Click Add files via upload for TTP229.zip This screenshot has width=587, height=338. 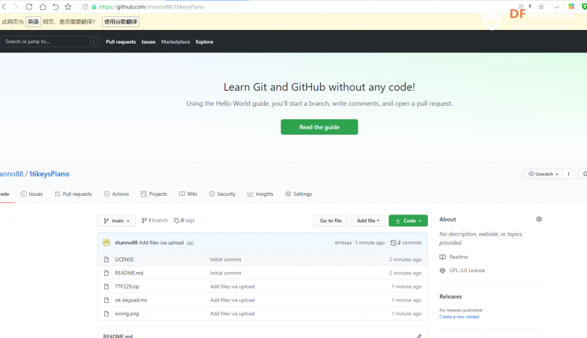tap(233, 287)
